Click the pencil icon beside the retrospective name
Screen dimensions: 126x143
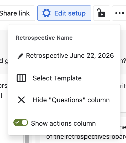[20, 56]
